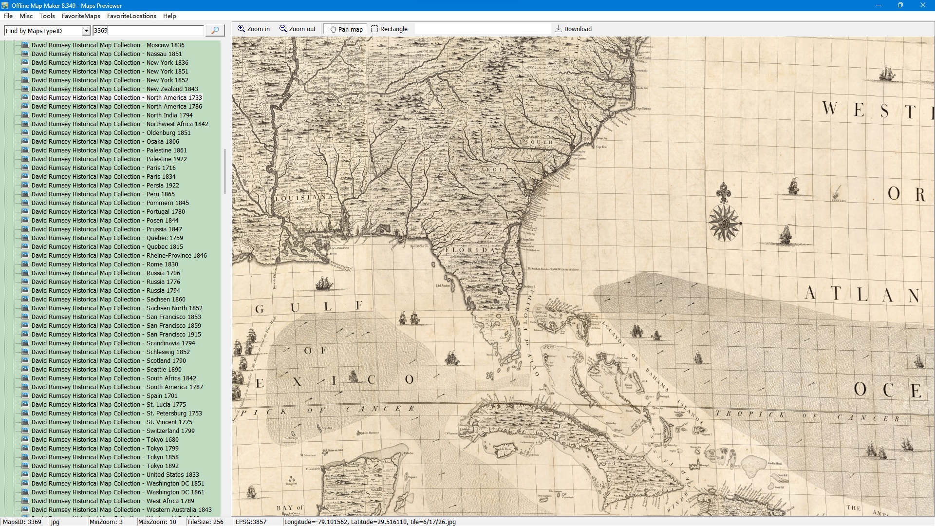
Task: Click the magnifier search button
Action: 215,31
